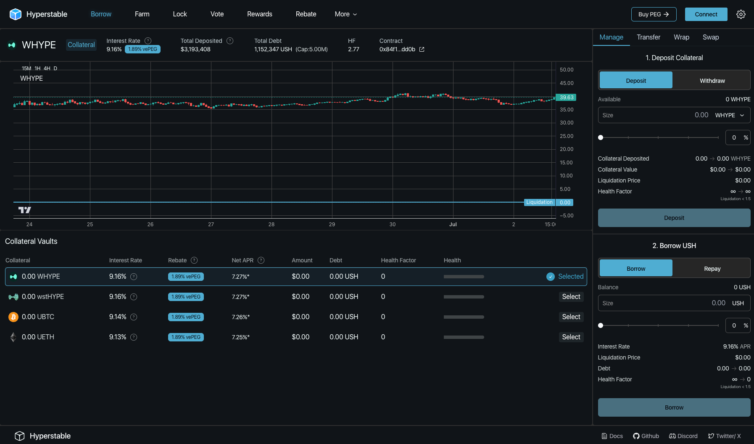This screenshot has width=754, height=444.
Task: Click the Interest Rate help icon in header
Action: click(148, 41)
